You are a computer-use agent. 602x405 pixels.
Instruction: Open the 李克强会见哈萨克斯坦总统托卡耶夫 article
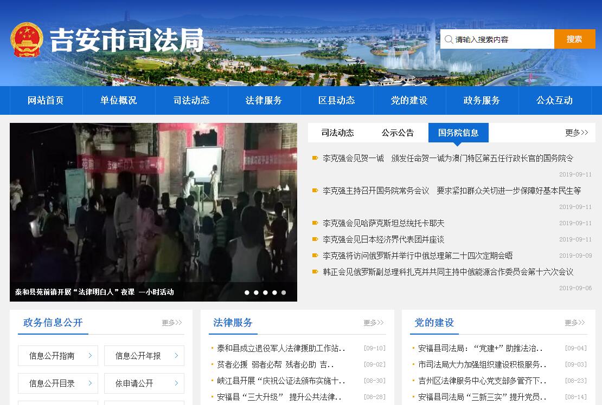point(383,223)
